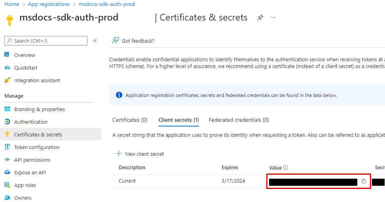The image size is (385, 202).
Task: Pin the Certificates & secrets blade
Action: click(260, 17)
